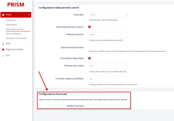Viewport: 174px width, 121px height.
Task: Expand the Rete submenu arrow
Action: pyautogui.click(x=29, y=44)
